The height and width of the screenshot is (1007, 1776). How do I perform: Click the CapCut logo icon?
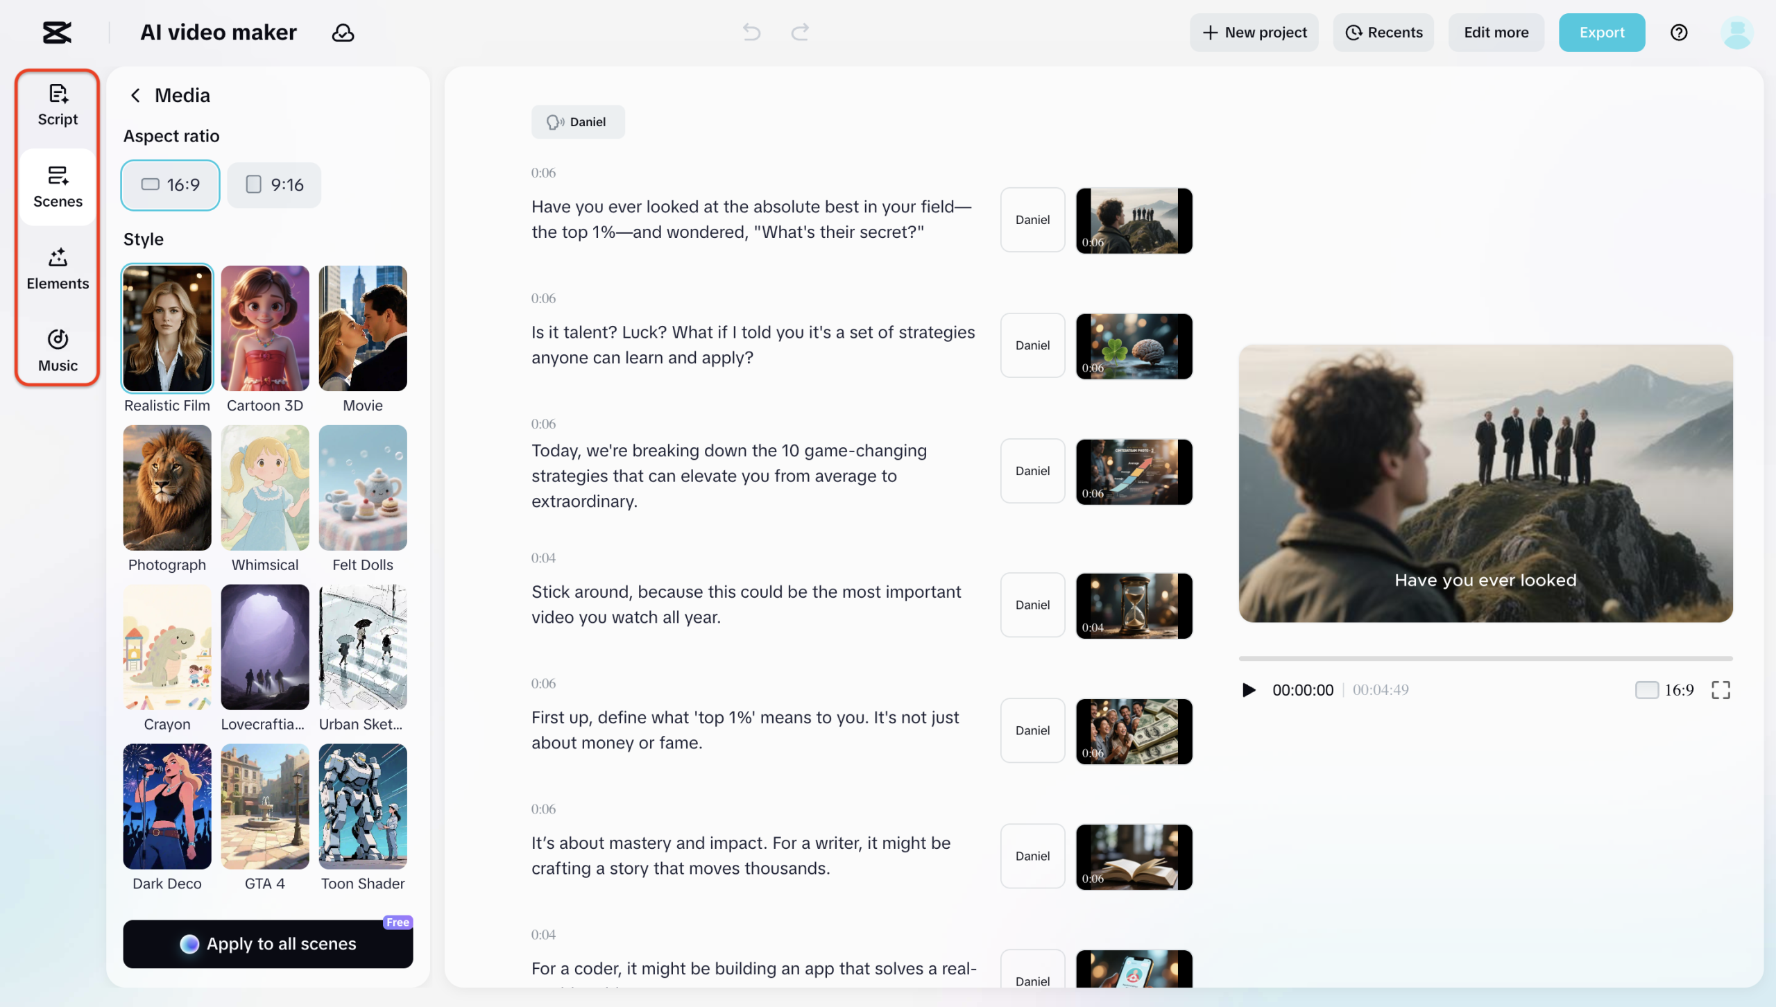point(57,33)
